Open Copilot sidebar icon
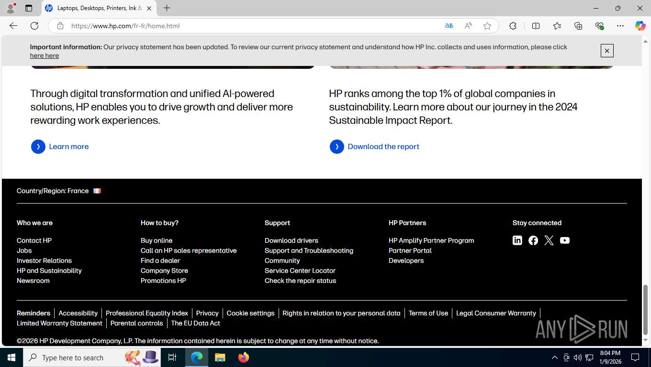 (640, 26)
